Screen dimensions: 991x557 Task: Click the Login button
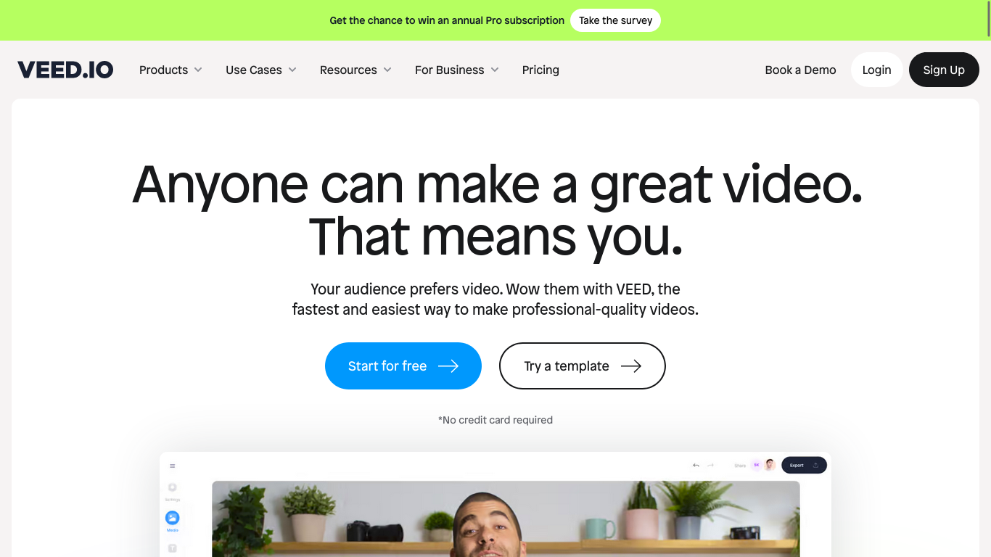tap(876, 70)
